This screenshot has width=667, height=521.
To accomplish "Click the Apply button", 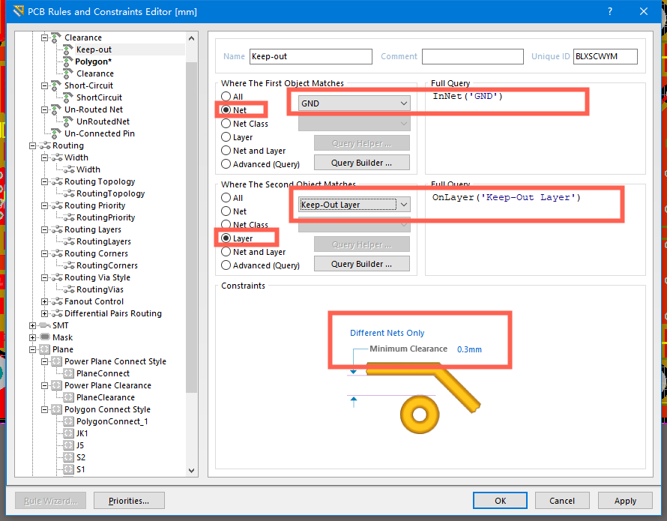I will point(625,501).
